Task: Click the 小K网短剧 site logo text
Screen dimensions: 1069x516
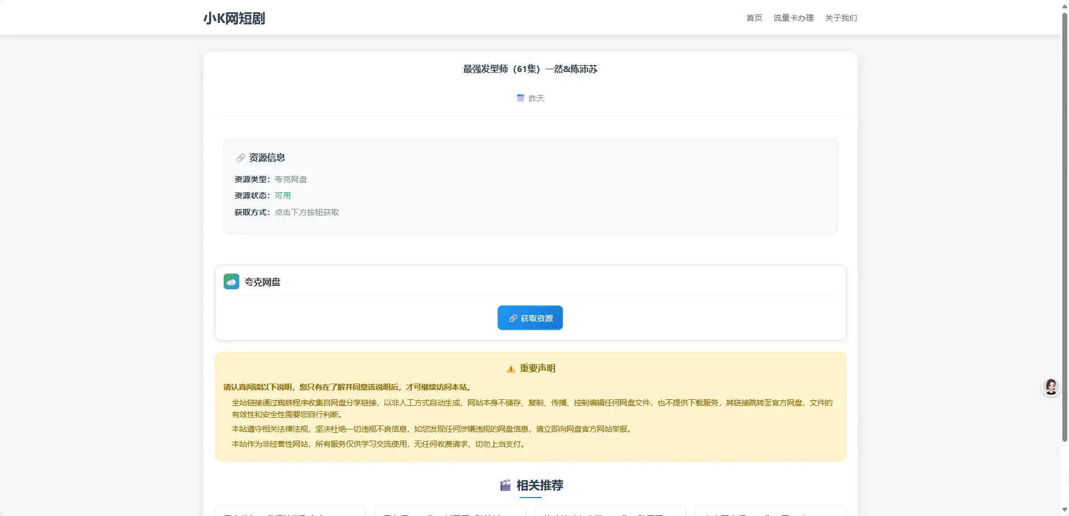Action: point(234,18)
